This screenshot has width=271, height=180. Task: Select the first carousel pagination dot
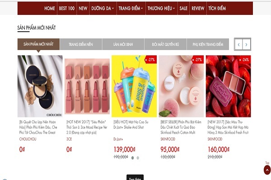coord(132,158)
